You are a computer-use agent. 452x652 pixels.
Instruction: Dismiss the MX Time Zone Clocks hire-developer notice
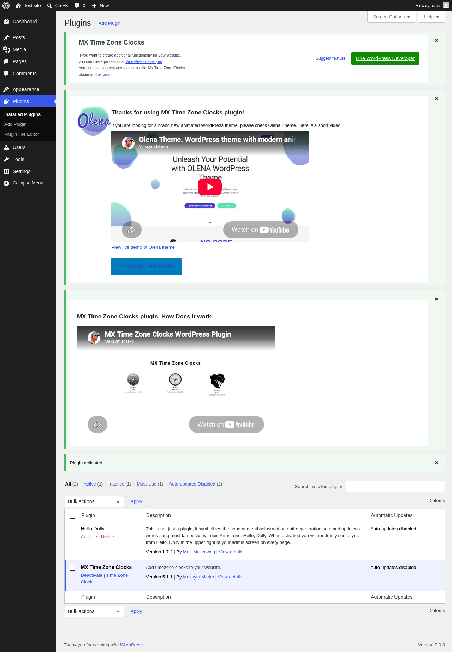tap(436, 40)
